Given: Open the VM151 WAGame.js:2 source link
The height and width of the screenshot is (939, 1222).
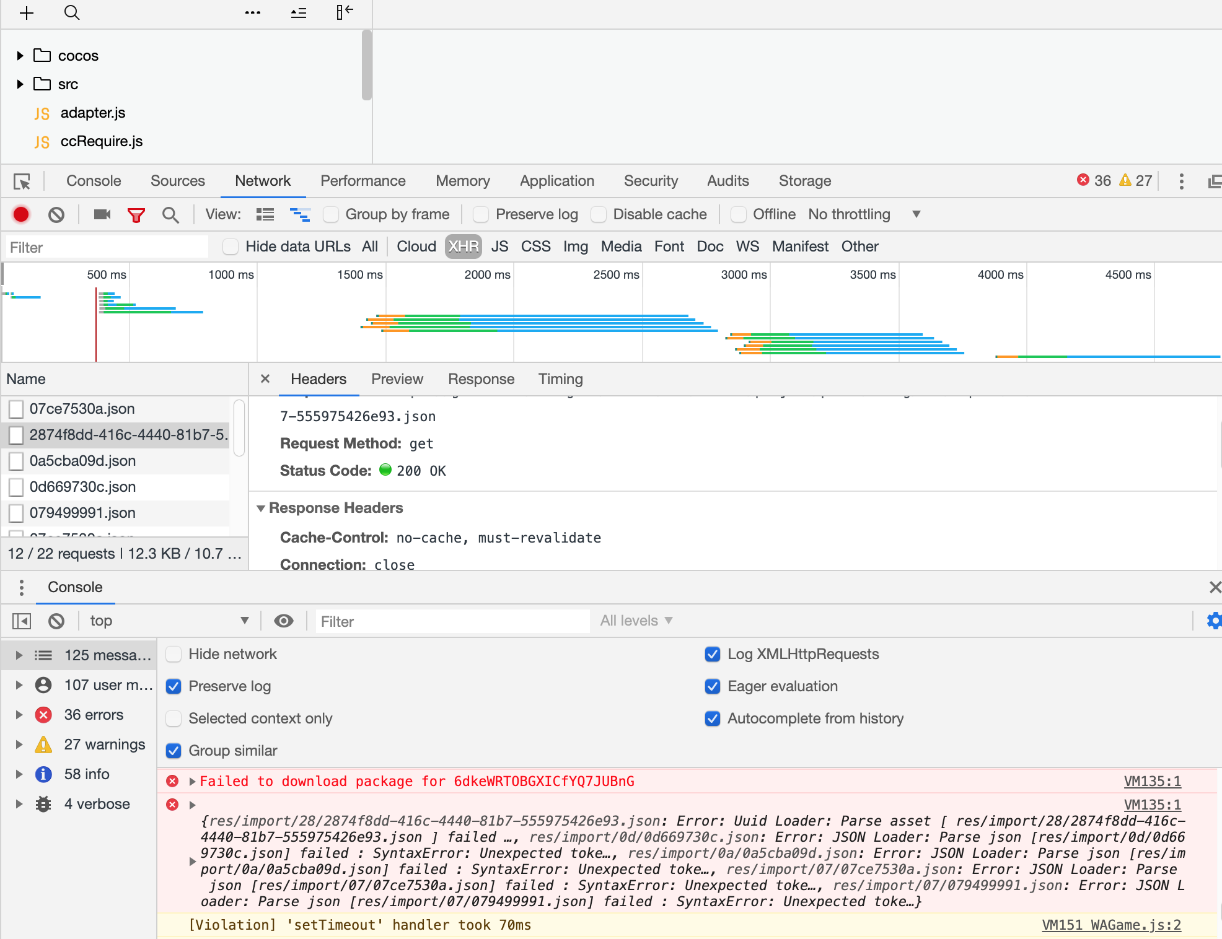Looking at the screenshot, I should click(1111, 925).
